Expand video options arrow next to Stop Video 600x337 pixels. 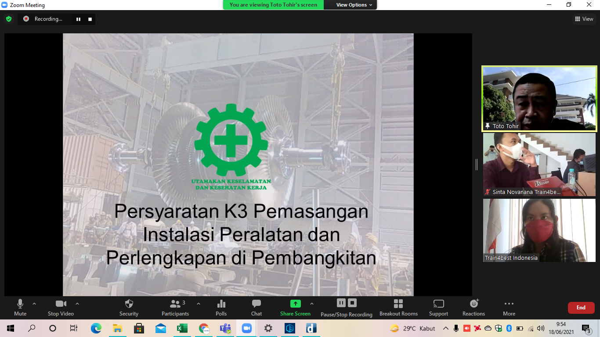(x=77, y=304)
